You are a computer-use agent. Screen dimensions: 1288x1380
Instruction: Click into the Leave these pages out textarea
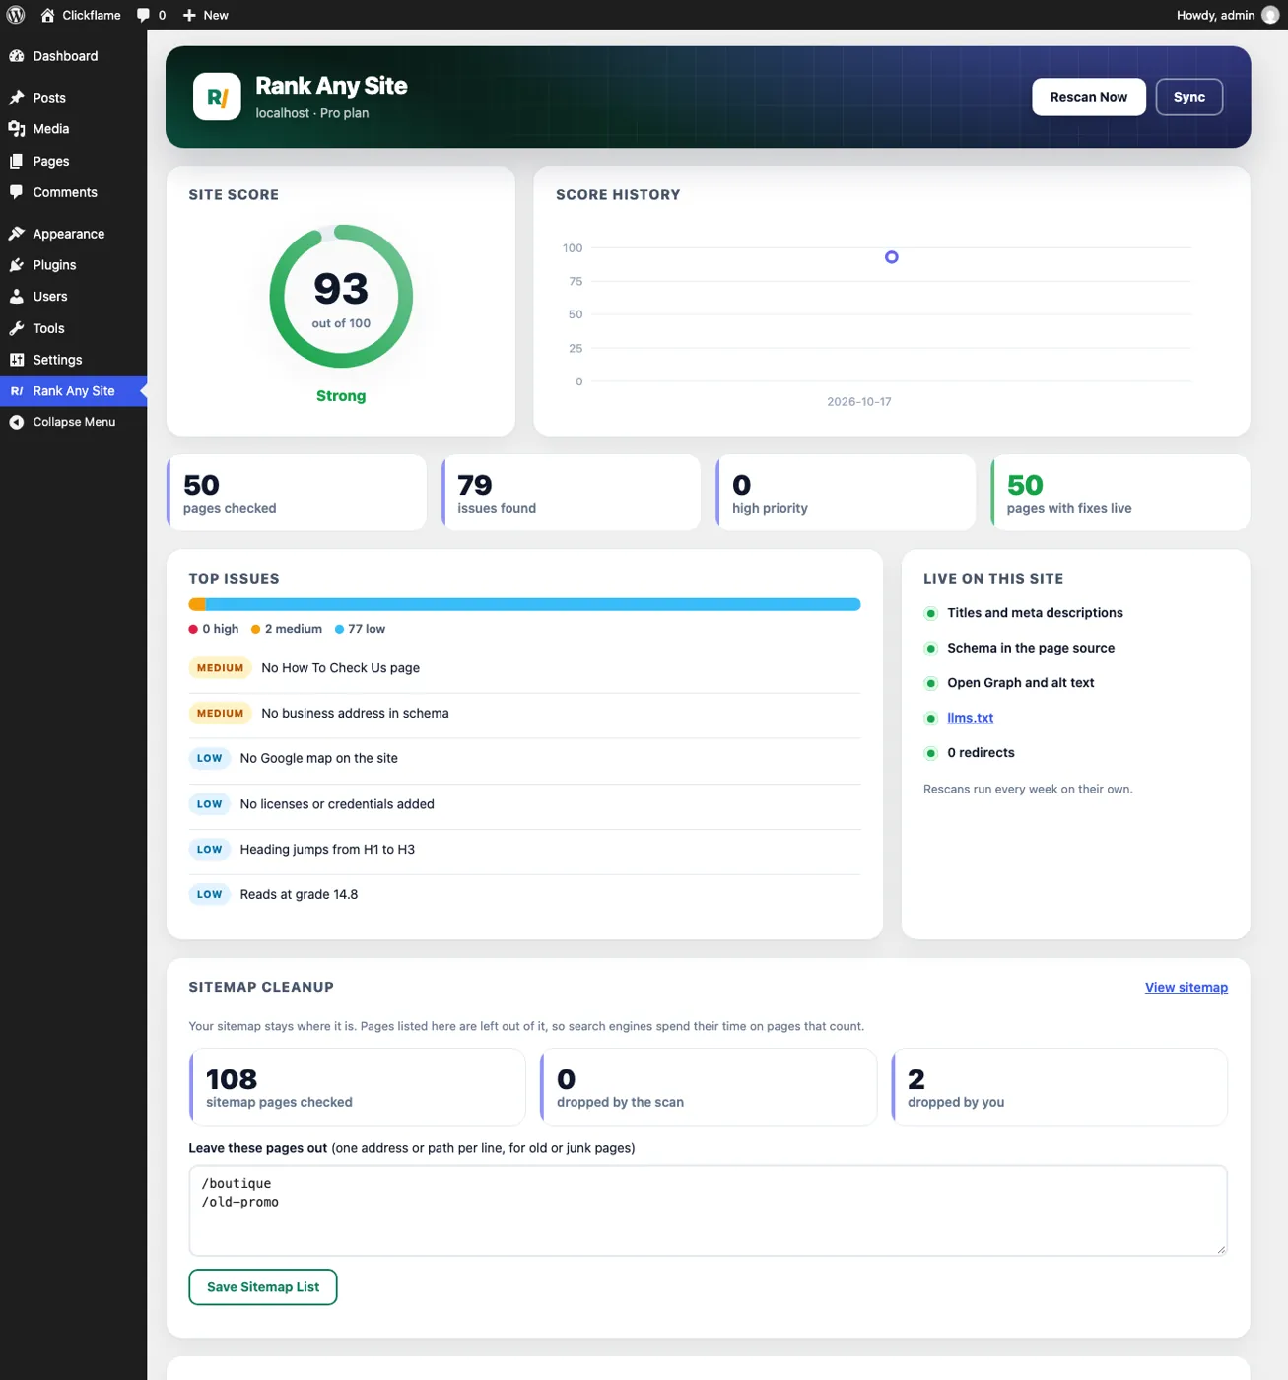(708, 1210)
